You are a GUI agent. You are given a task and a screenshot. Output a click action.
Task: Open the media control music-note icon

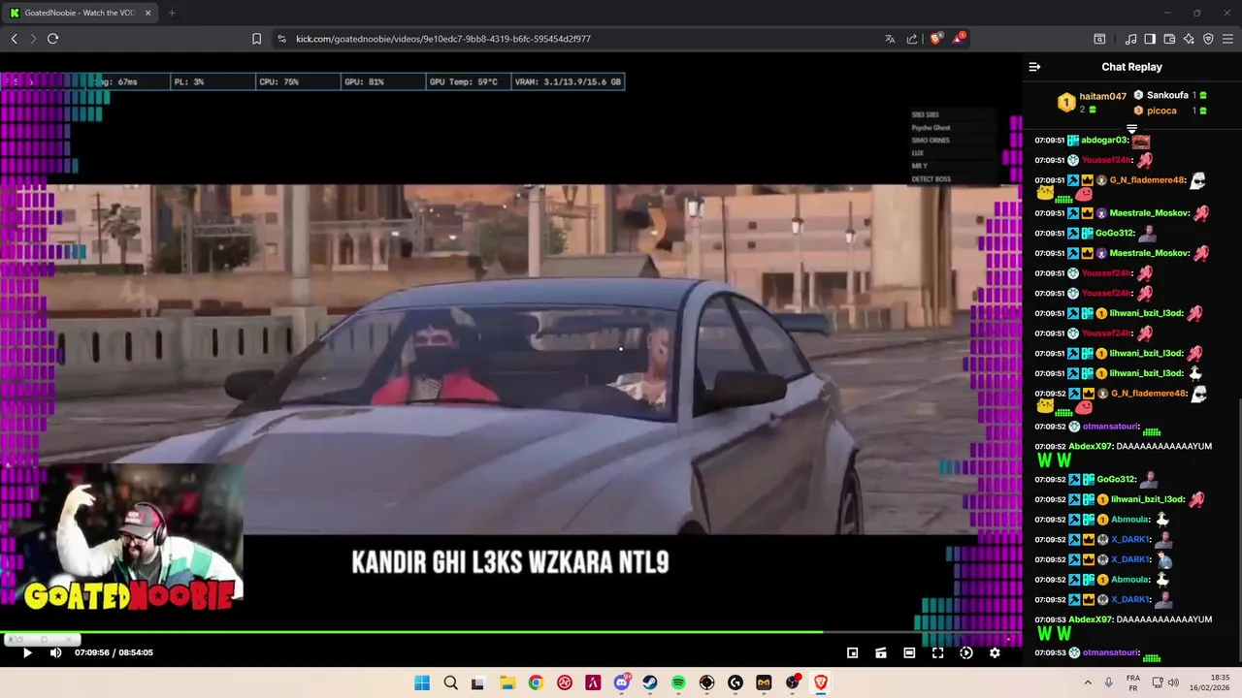(1130, 39)
